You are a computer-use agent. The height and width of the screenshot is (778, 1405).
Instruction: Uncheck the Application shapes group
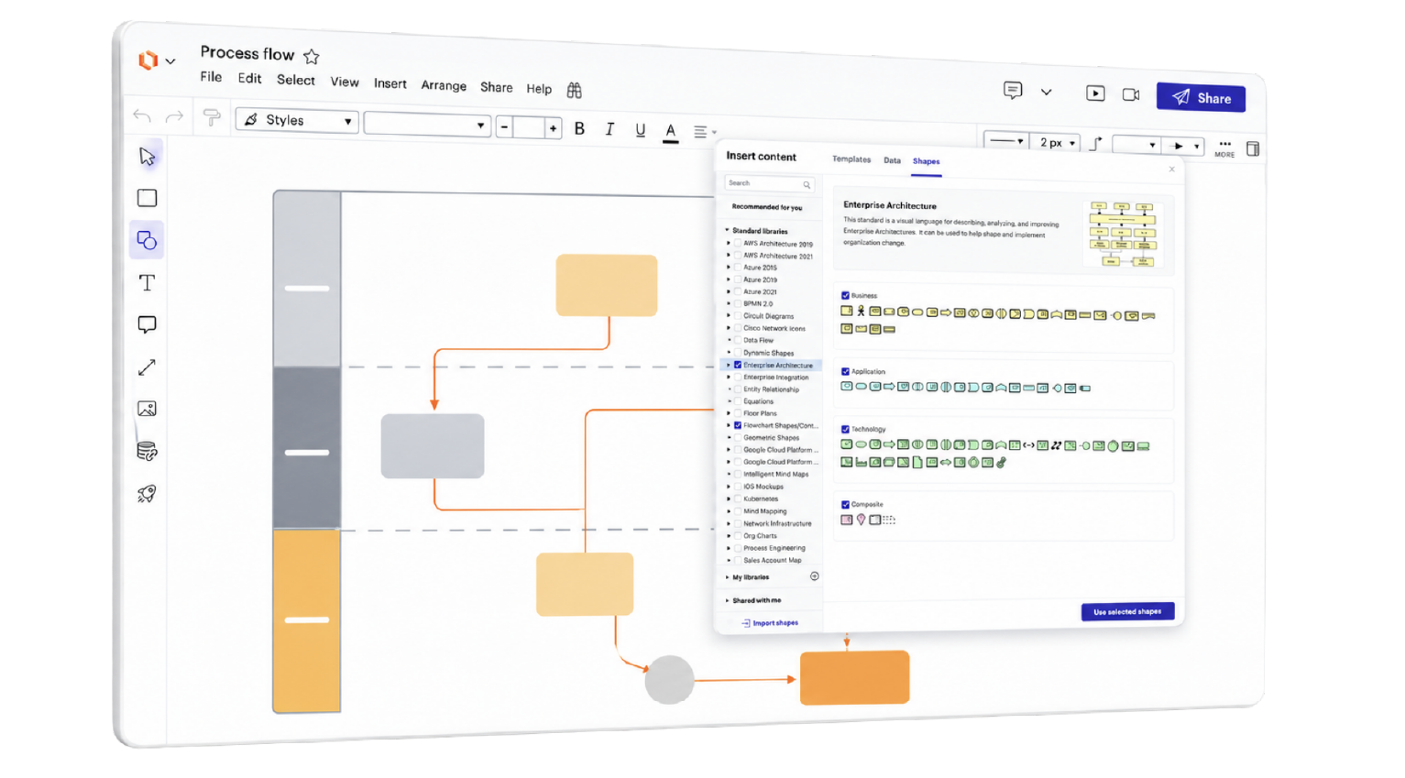(845, 371)
